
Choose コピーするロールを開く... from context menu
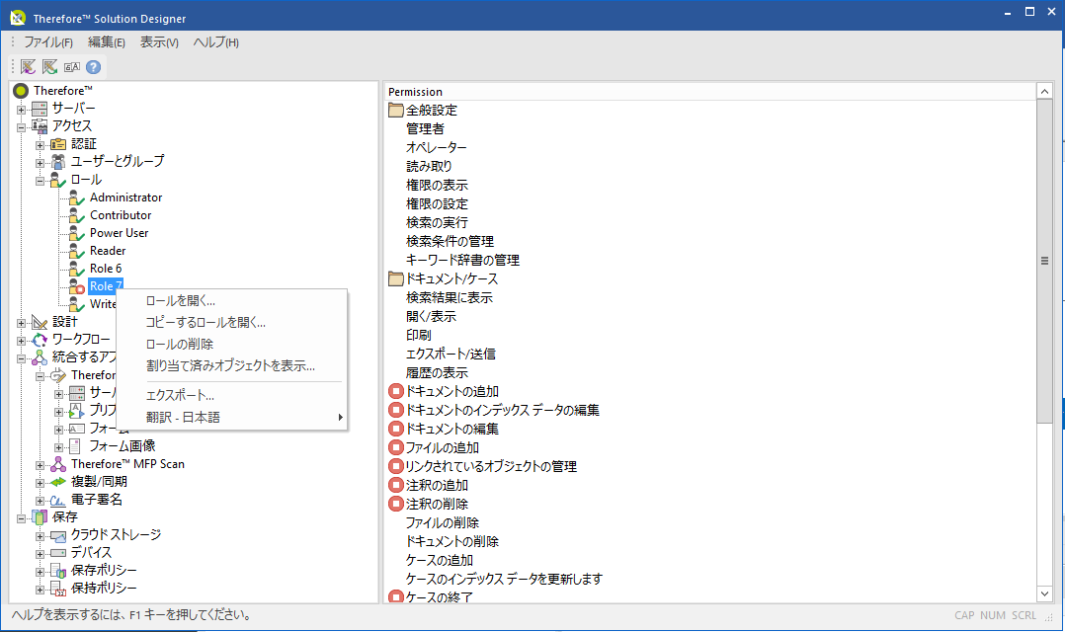pos(232,323)
